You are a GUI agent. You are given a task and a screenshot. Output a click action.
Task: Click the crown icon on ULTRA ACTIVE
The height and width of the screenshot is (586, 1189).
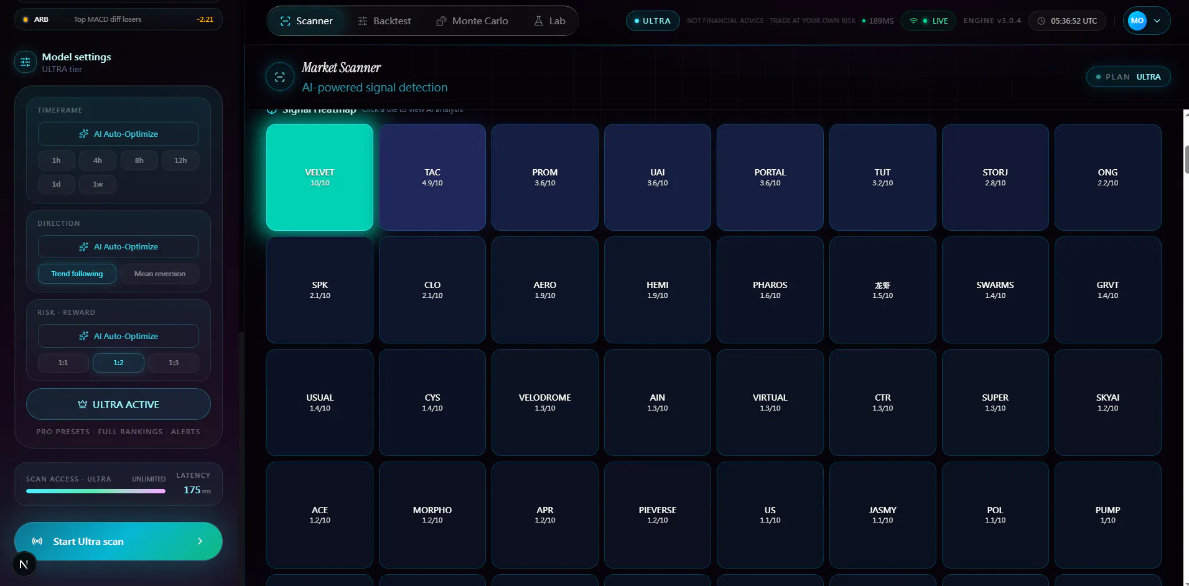(x=82, y=404)
